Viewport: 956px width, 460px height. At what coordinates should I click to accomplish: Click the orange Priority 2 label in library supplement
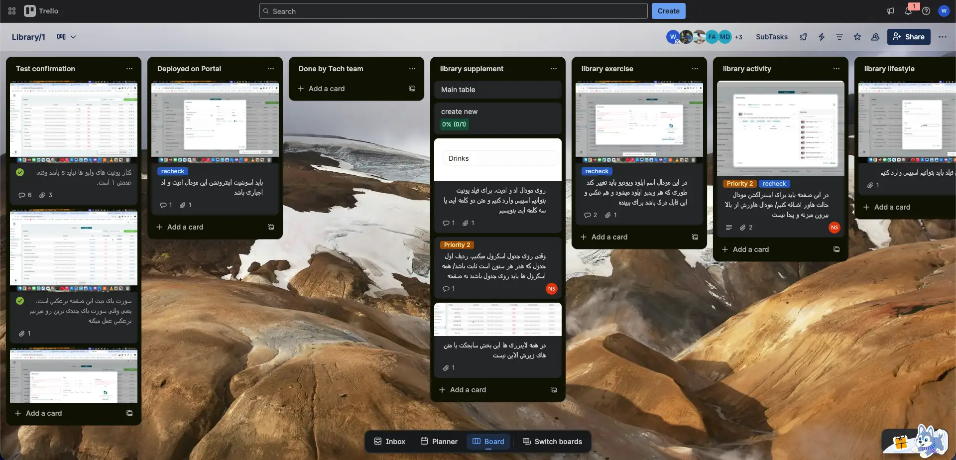(457, 245)
